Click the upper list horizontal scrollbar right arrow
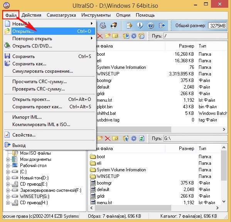Viewport: 231px width, 222px height. pyautogui.click(x=224, y=130)
